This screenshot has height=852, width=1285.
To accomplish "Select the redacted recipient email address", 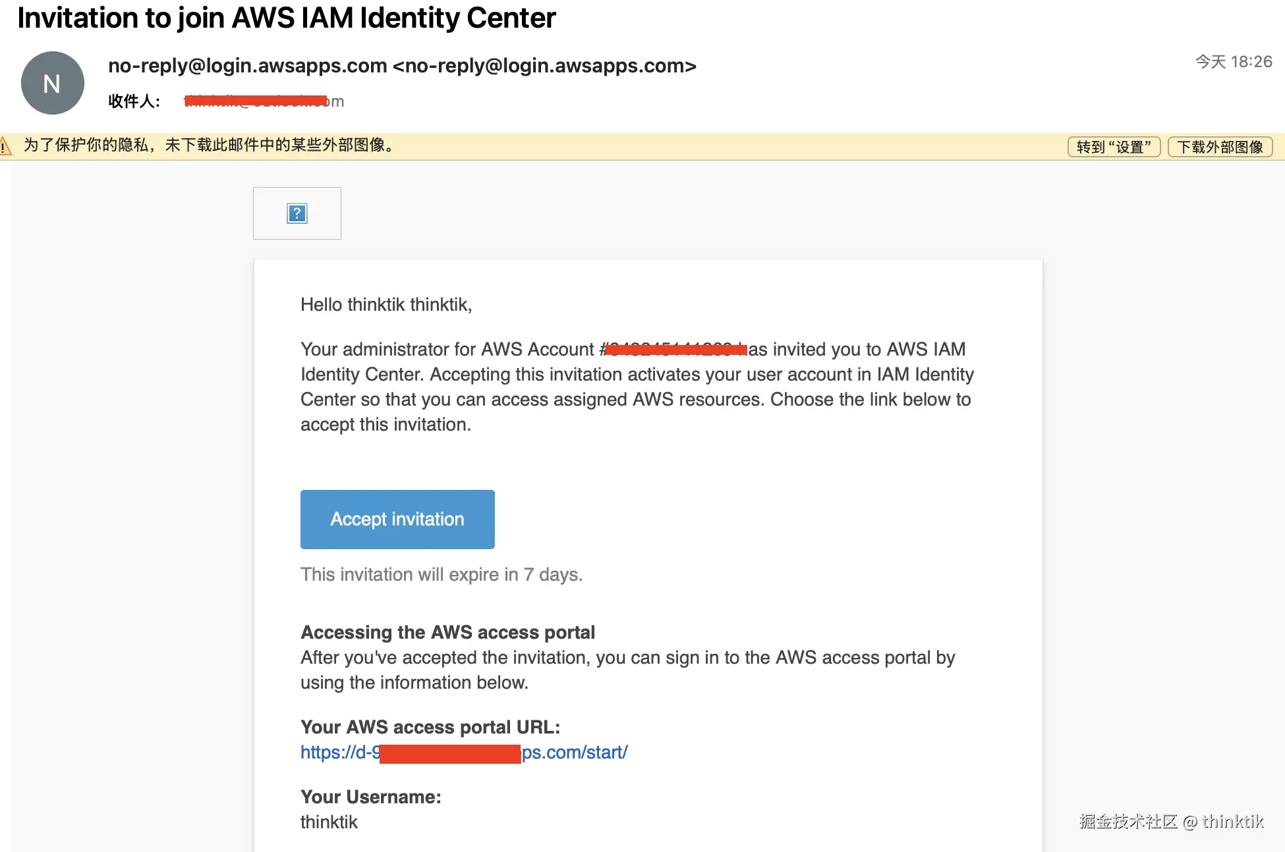I will point(264,101).
